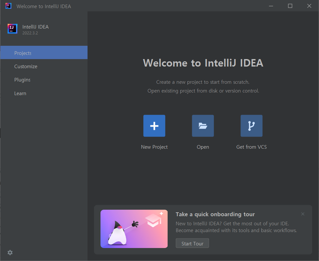
Task: Maximize the Welcome window
Action: (289, 6)
